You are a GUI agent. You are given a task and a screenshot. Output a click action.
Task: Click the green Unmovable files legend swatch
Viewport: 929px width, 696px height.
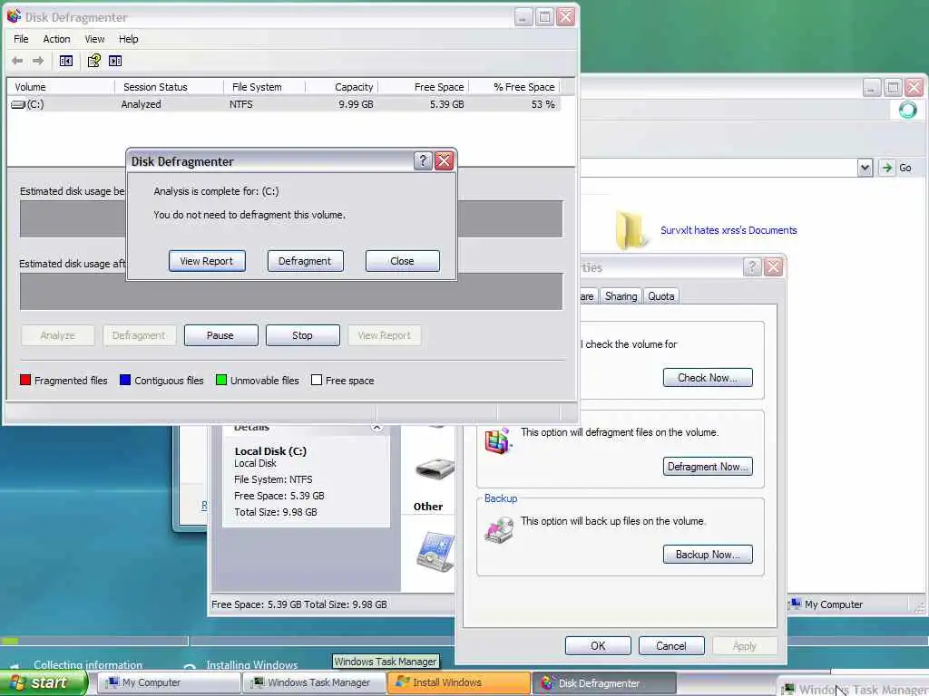click(x=221, y=380)
